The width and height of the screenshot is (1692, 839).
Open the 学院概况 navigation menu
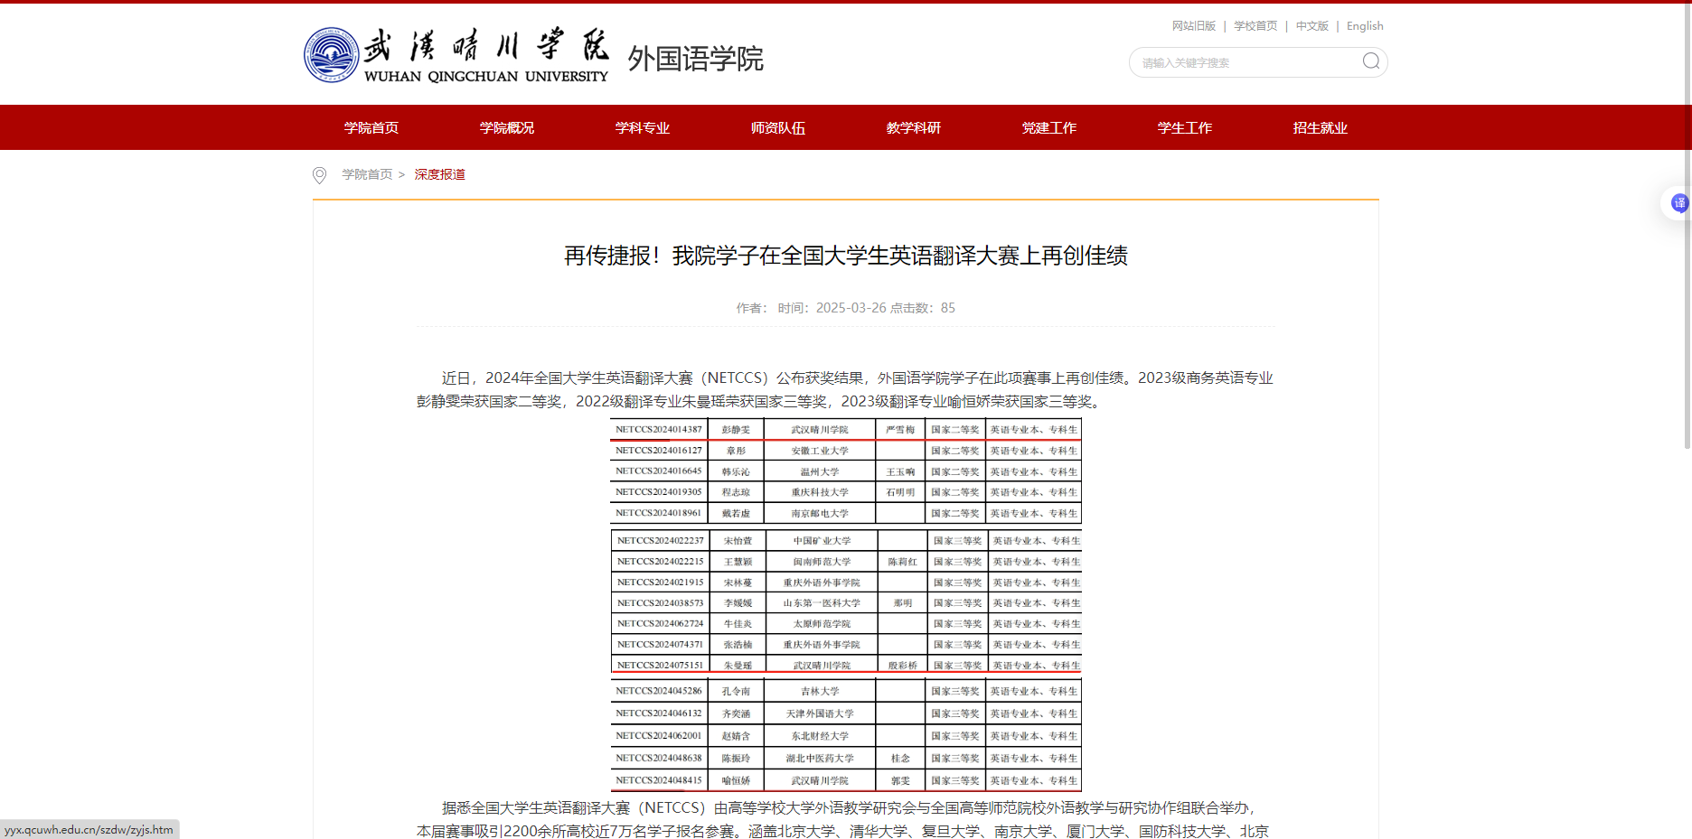point(507,128)
